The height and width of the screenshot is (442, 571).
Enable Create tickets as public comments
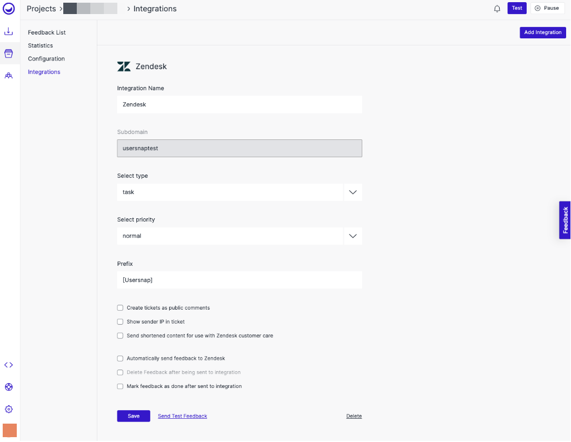tap(120, 308)
